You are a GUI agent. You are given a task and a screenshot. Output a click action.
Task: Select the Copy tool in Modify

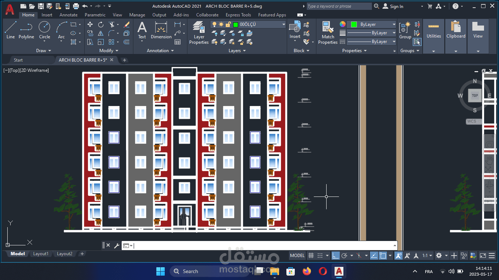90,33
